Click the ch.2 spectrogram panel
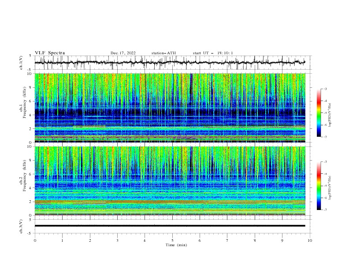The width and height of the screenshot is (349, 270). coord(170,181)
